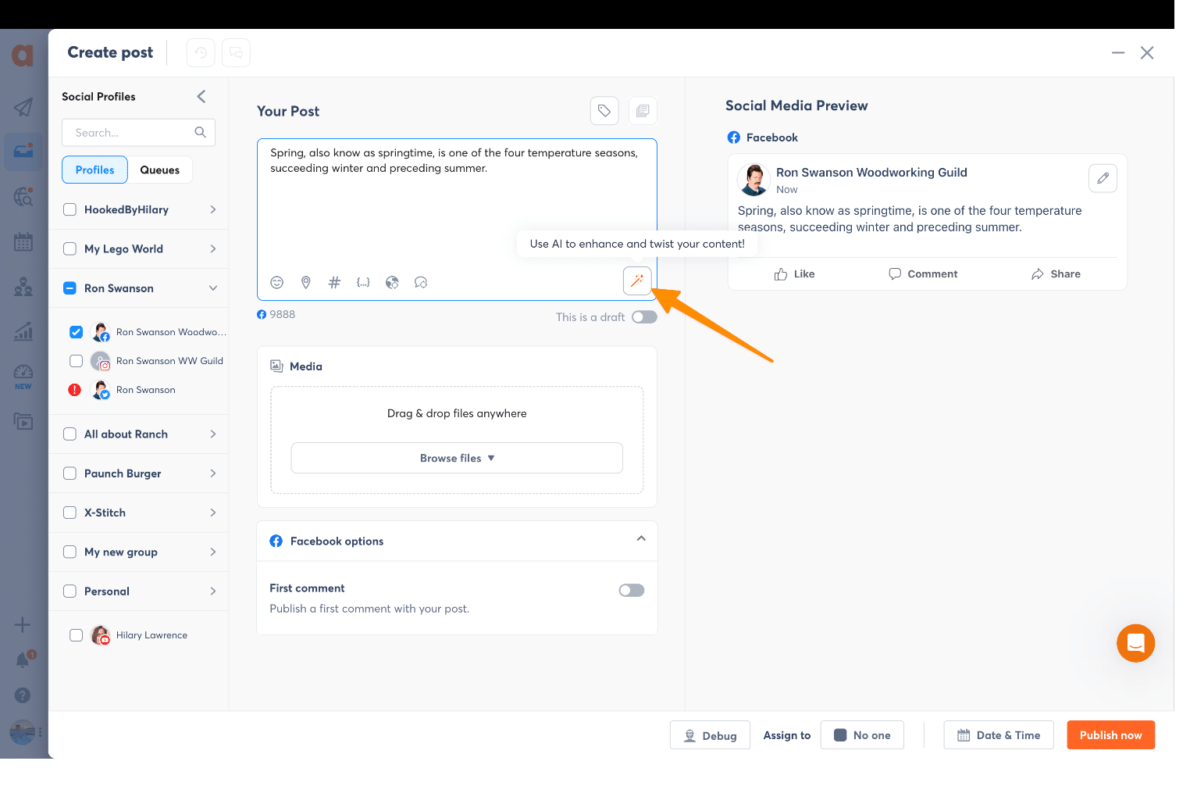This screenshot has width=1190, height=786.
Task: Click Comment in the Facebook preview
Action: click(x=923, y=274)
